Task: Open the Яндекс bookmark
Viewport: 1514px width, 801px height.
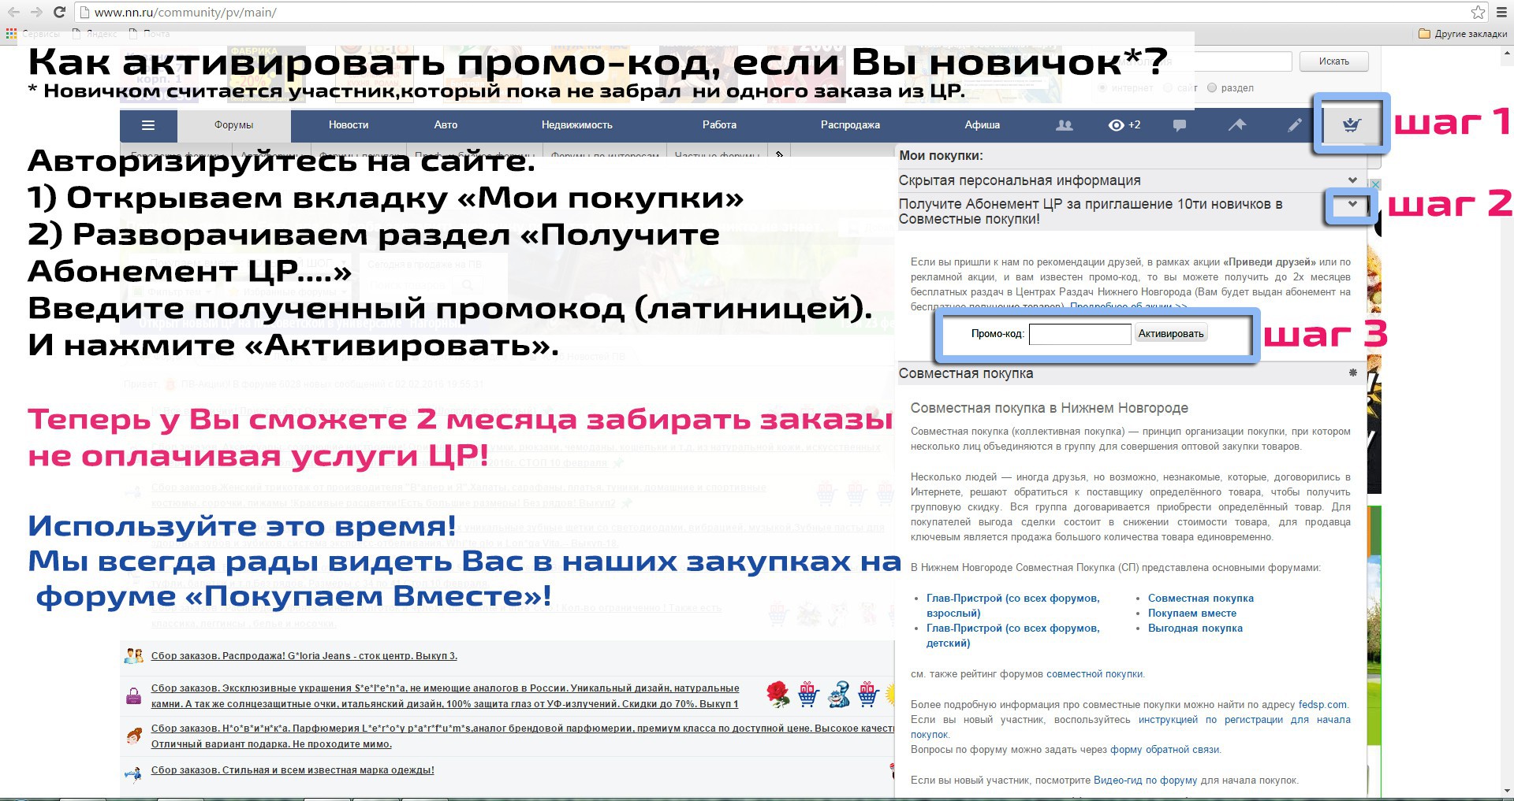Action: [x=95, y=34]
